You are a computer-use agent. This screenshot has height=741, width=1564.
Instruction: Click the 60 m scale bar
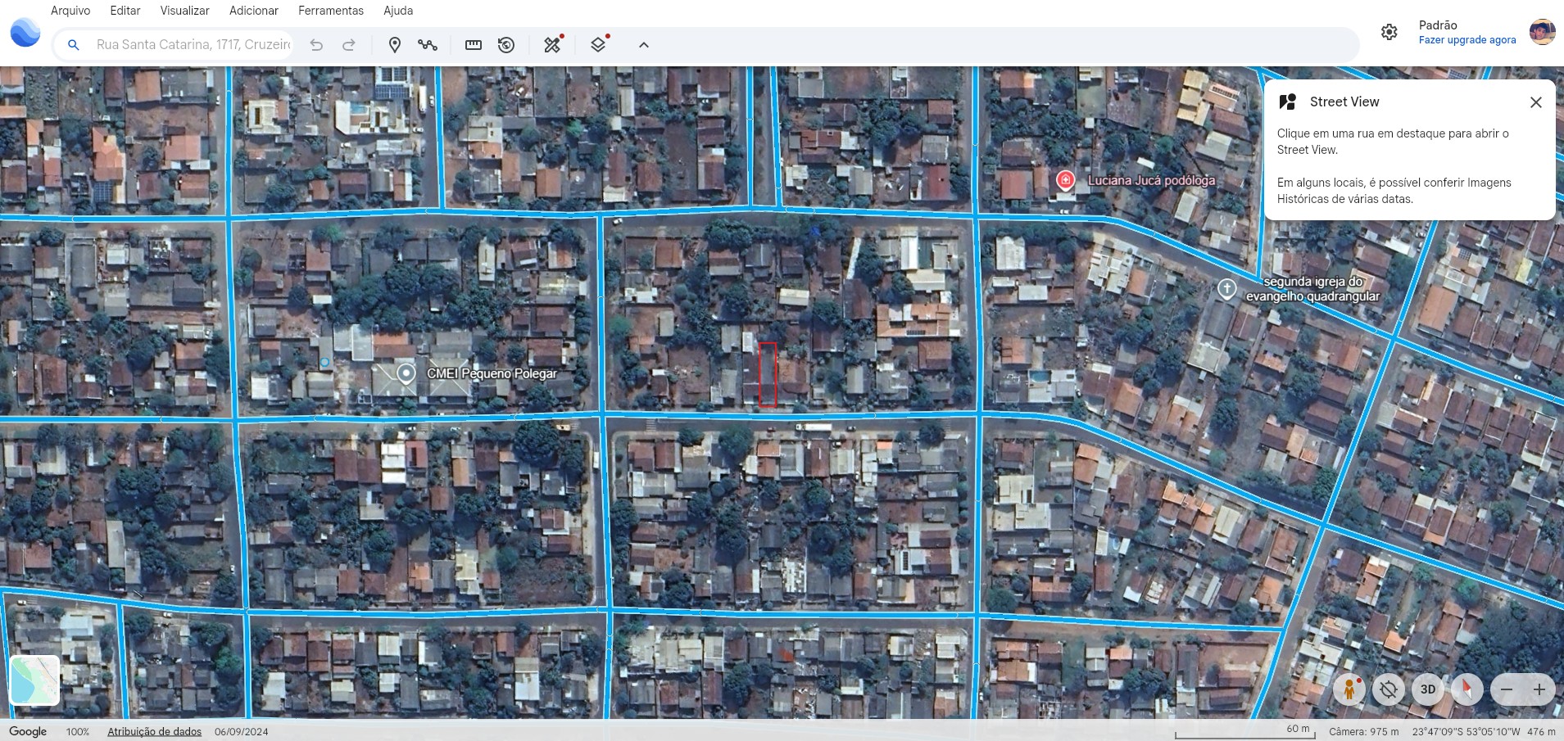point(1245,732)
